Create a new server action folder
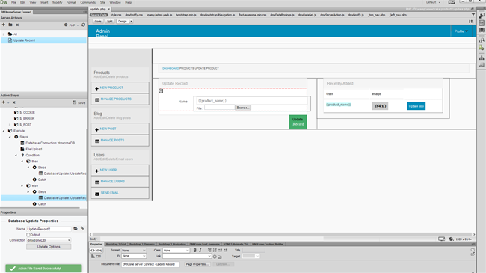Viewport: 486px width, 273px height. point(10,25)
